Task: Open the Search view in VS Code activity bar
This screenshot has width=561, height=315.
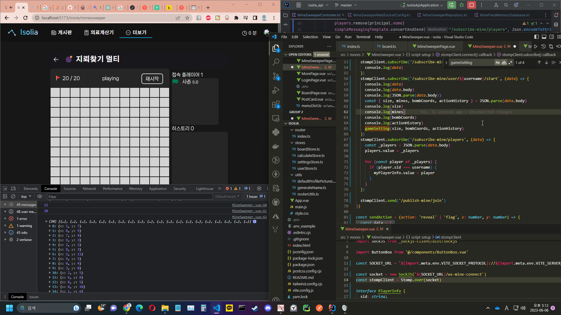Action: (x=276, y=62)
